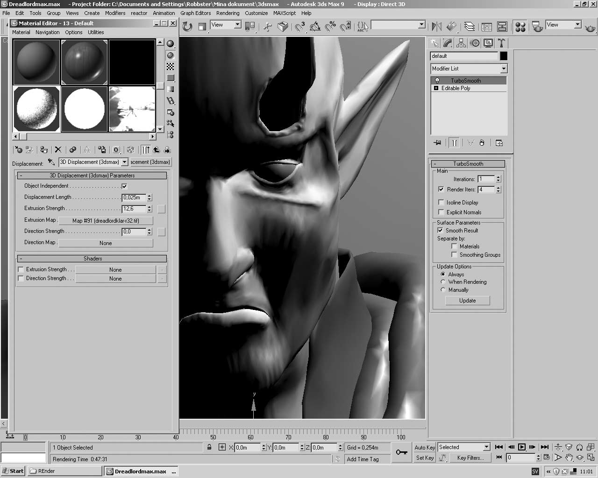Open the Modifier List dropdown

coord(504,69)
